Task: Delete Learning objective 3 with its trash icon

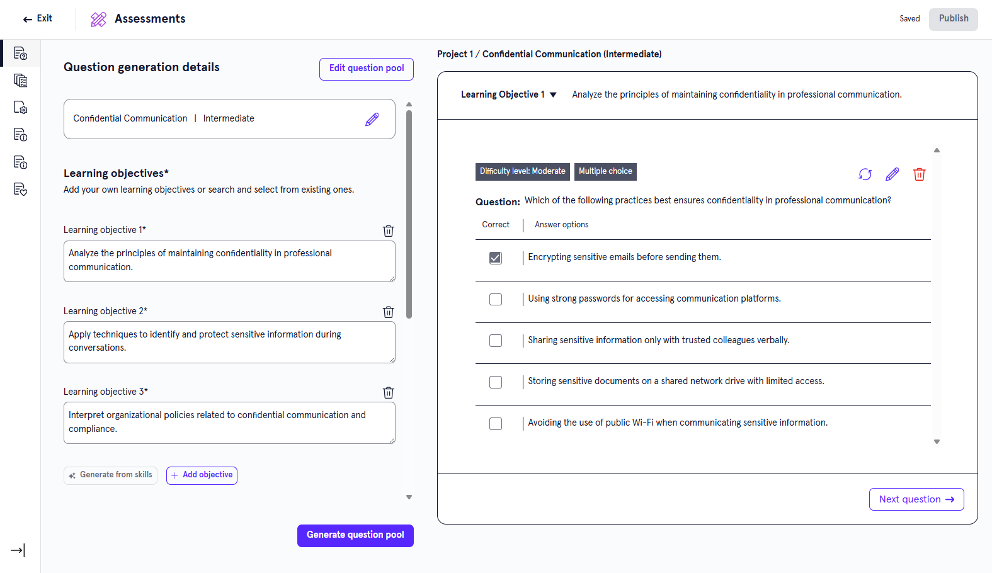Action: click(389, 392)
